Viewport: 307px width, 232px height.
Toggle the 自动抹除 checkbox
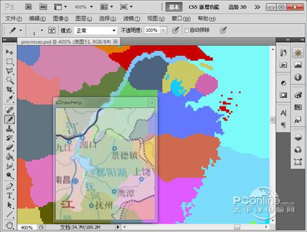187,31
